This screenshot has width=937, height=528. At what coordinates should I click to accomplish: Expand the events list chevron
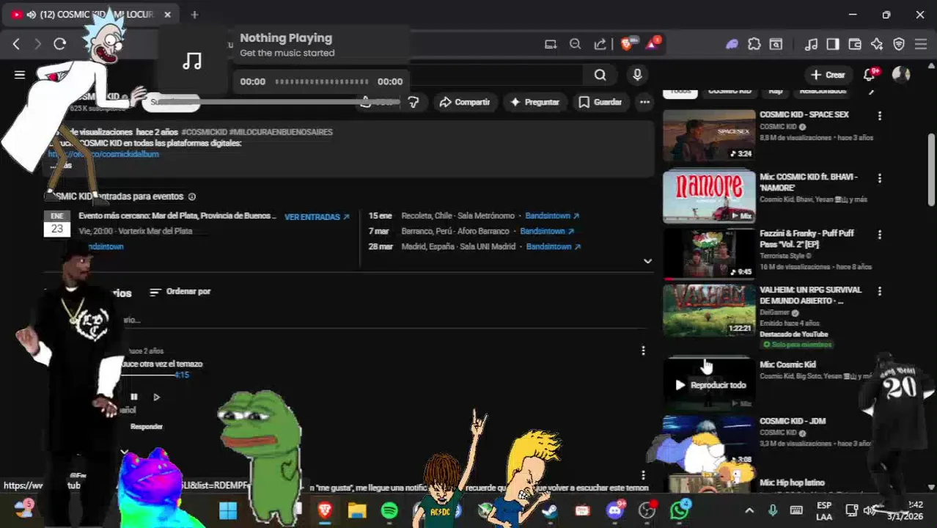[x=647, y=261]
